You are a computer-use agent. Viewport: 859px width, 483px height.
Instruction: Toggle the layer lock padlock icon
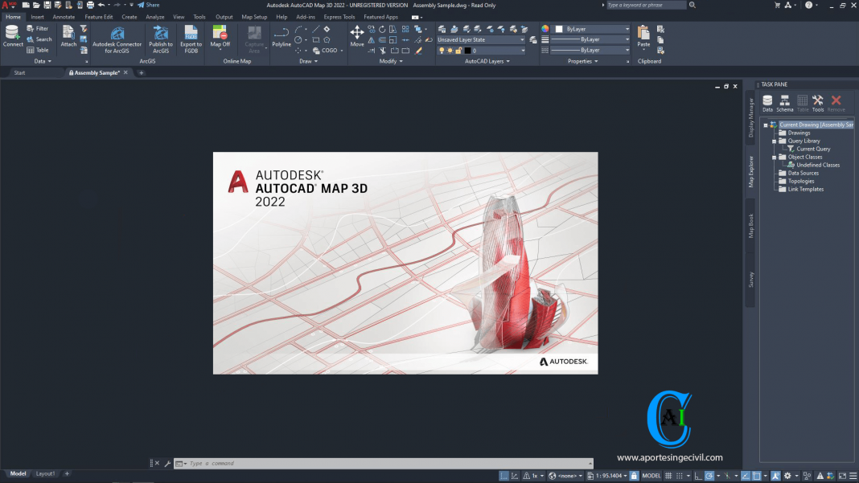458,50
